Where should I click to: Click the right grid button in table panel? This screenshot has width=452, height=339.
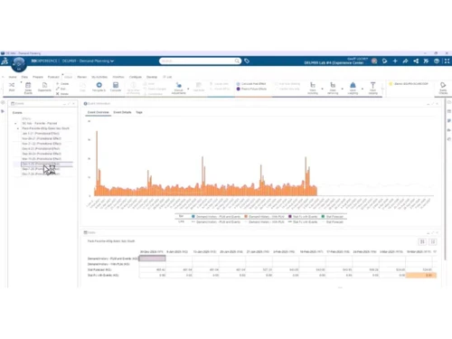[433, 241]
